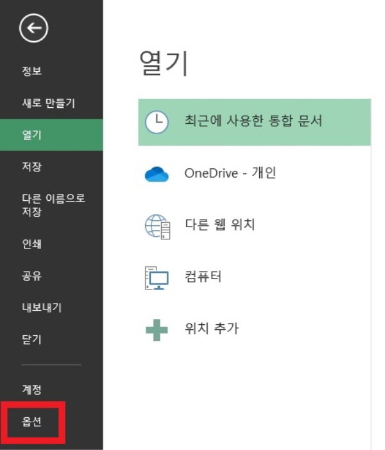
Task: Open 옵션 at the sidebar bottom
Action: click(32, 421)
